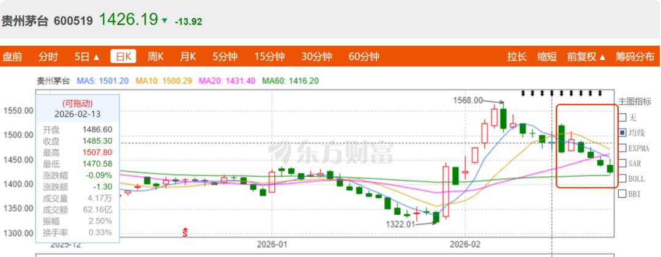The image size is (661, 257).
Task: Select the 无 main indicator checkbox
Action: (622, 117)
